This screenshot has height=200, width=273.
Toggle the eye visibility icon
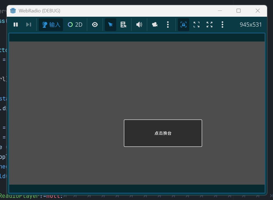95,25
